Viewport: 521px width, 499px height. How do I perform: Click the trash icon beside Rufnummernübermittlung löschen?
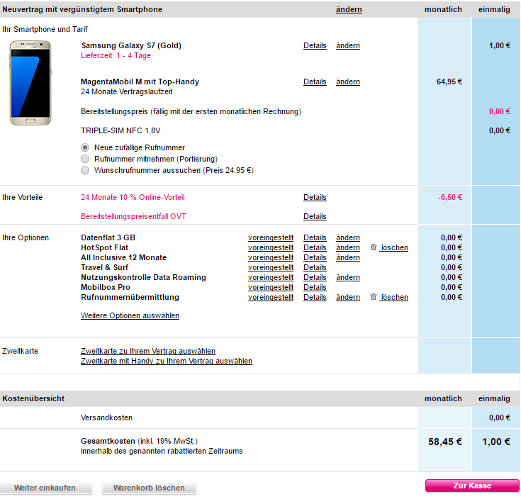(374, 297)
